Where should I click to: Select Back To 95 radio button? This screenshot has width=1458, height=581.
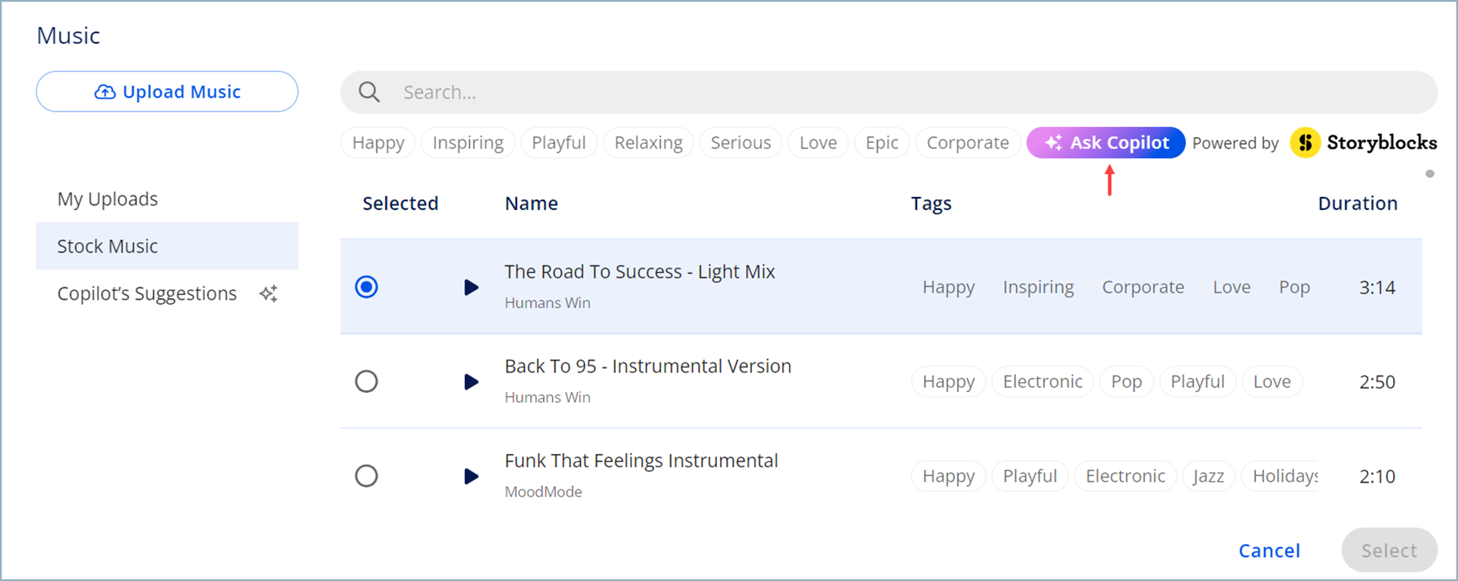[366, 381]
